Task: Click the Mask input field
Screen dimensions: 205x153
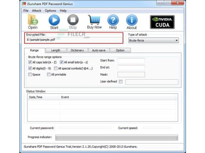Action: pyautogui.click(x=131, y=75)
